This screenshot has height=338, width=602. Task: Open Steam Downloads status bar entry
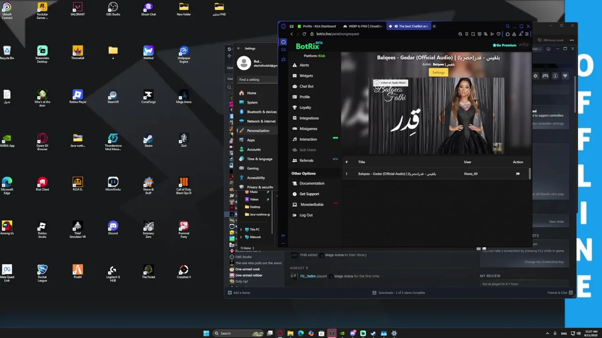[x=399, y=292]
